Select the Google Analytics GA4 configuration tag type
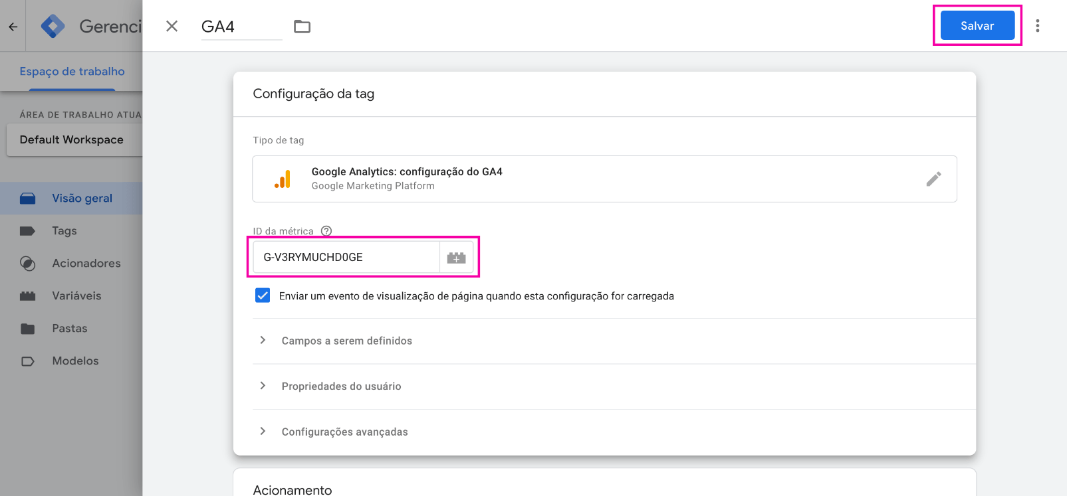The height and width of the screenshot is (496, 1067). (x=604, y=179)
